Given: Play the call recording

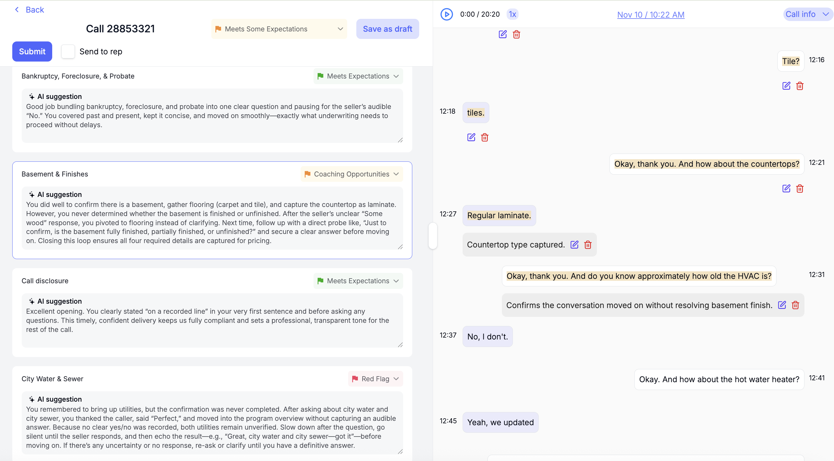Looking at the screenshot, I should click(x=447, y=14).
